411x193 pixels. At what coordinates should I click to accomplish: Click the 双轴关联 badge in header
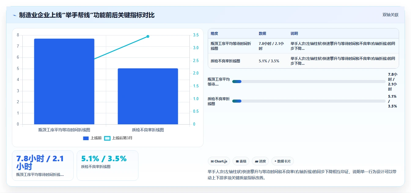[x=390, y=15]
